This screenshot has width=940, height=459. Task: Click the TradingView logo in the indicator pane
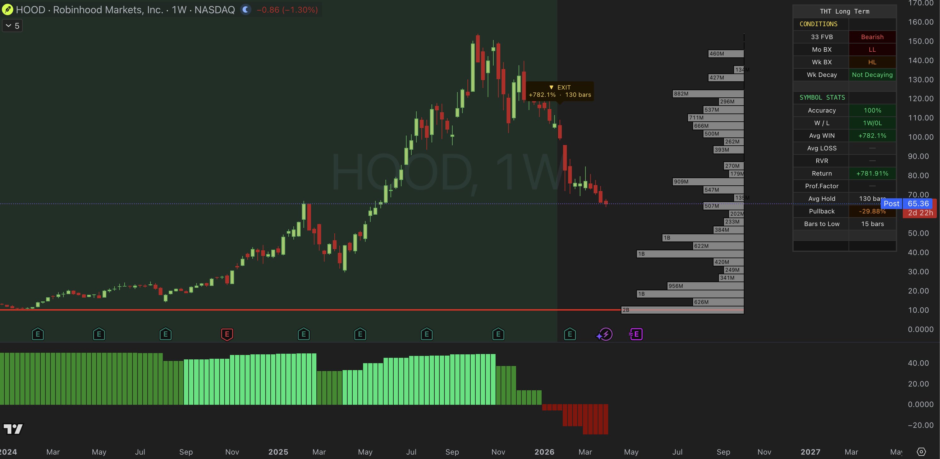[x=13, y=429]
